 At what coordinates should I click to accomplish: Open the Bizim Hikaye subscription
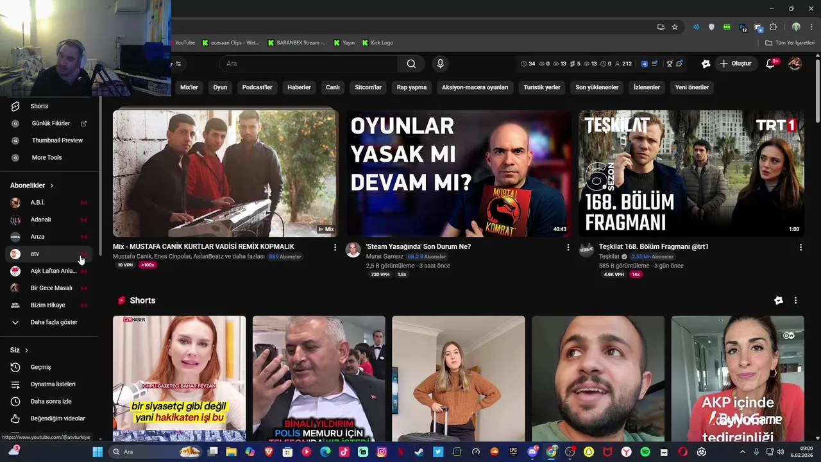[x=49, y=305]
